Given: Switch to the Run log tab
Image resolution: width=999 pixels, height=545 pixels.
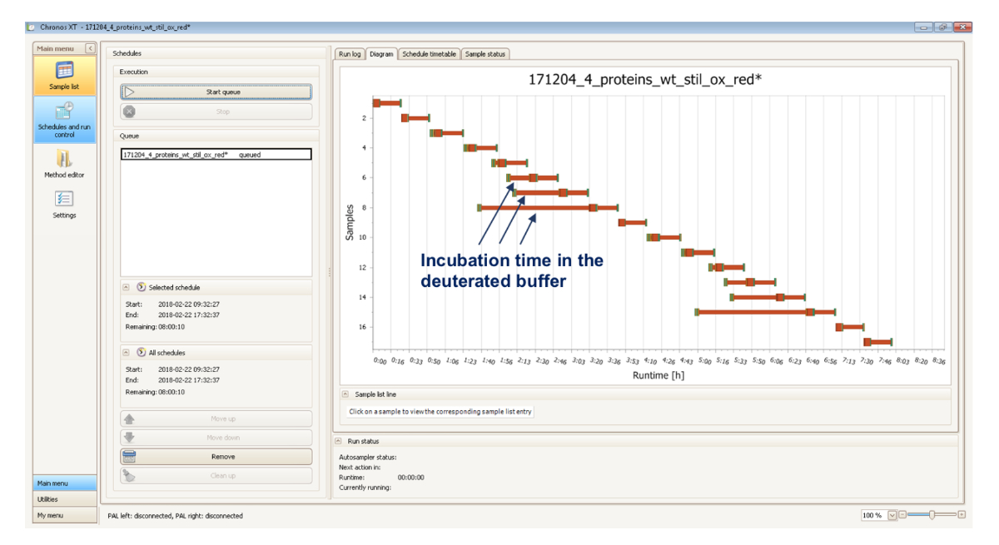Looking at the screenshot, I should [x=349, y=54].
